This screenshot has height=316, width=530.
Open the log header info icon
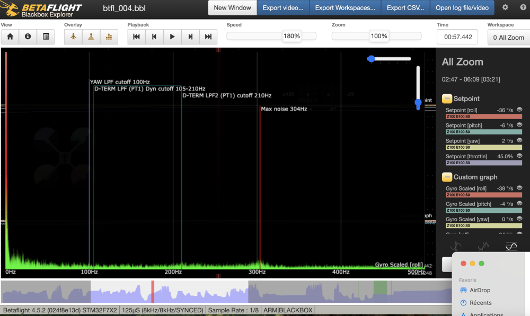tap(28, 37)
